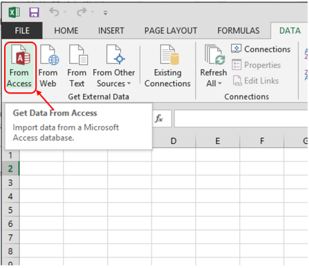309x268 pixels.
Task: Select column E header
Action: point(218,141)
